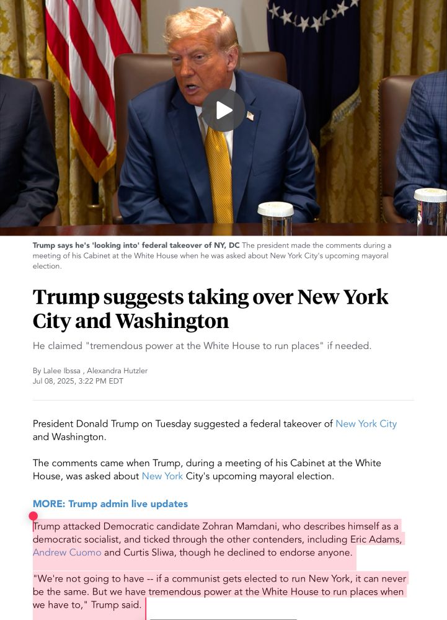The image size is (447, 620).
Task: Open the New York City link
Action: (366, 423)
